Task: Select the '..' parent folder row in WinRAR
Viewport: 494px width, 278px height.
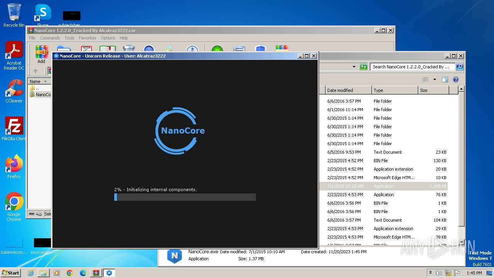Action: pos(39,88)
